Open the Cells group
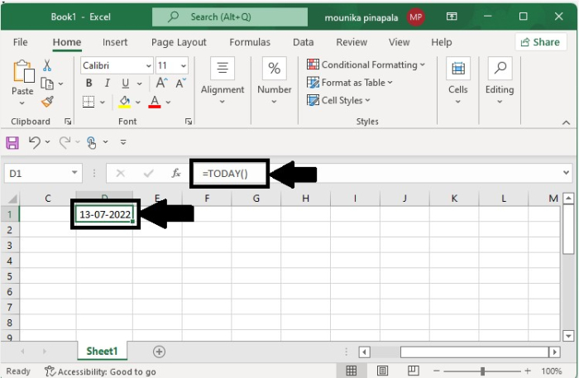Image resolution: width=579 pixels, height=378 pixels. coord(458,81)
